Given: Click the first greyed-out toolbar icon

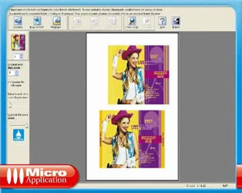Looking at the screenshot, I should [x=77, y=21].
